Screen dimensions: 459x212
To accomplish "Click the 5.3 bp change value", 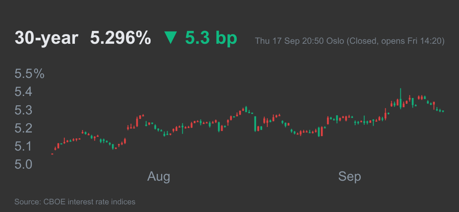I will (211, 38).
